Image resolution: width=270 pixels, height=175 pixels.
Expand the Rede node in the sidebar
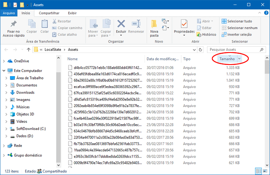pyautogui.click(x=4, y=146)
